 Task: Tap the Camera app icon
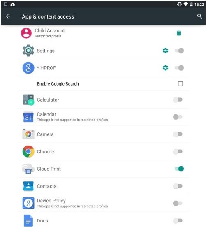click(28, 134)
